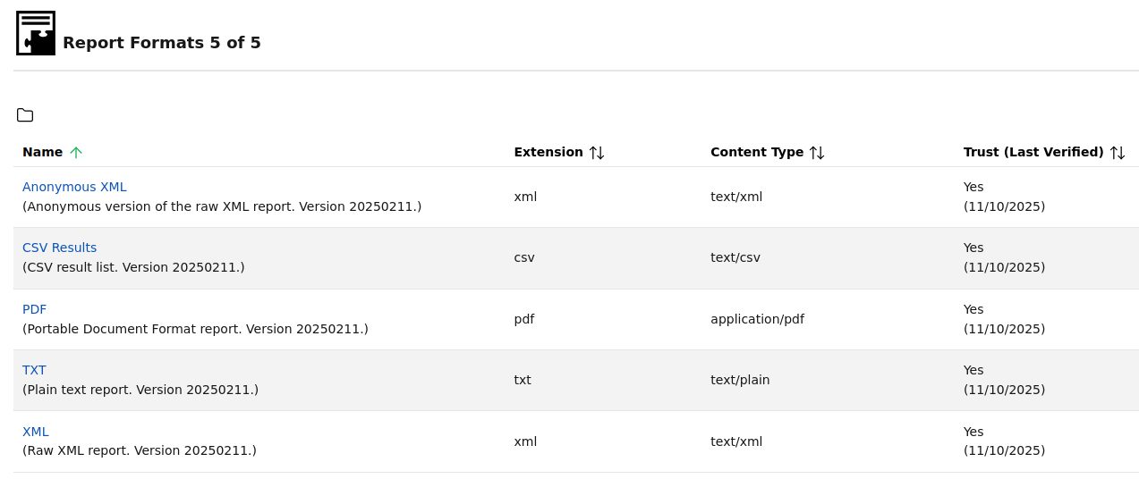Click the Name column header

pos(42,152)
